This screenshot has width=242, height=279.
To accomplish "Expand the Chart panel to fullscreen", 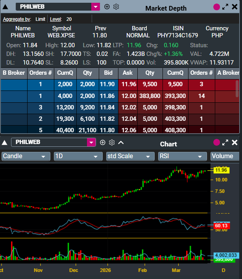I will point(225,142).
